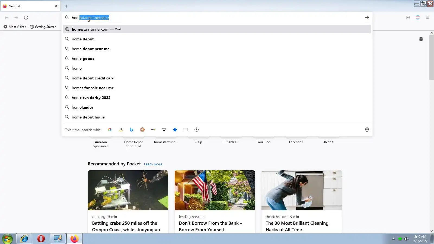Visit homestarrrunner.com suggestion
Screen dimensions: 434x244
click(x=217, y=29)
